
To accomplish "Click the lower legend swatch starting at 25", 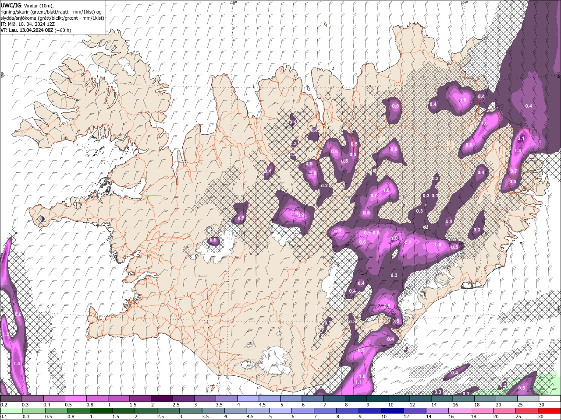I will pos(527,411).
